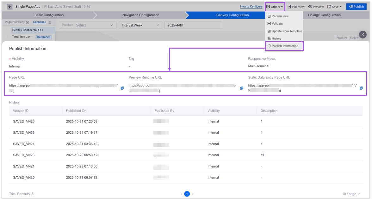The height and width of the screenshot is (200, 372).
Task: Open PDF View
Action: click(296, 7)
